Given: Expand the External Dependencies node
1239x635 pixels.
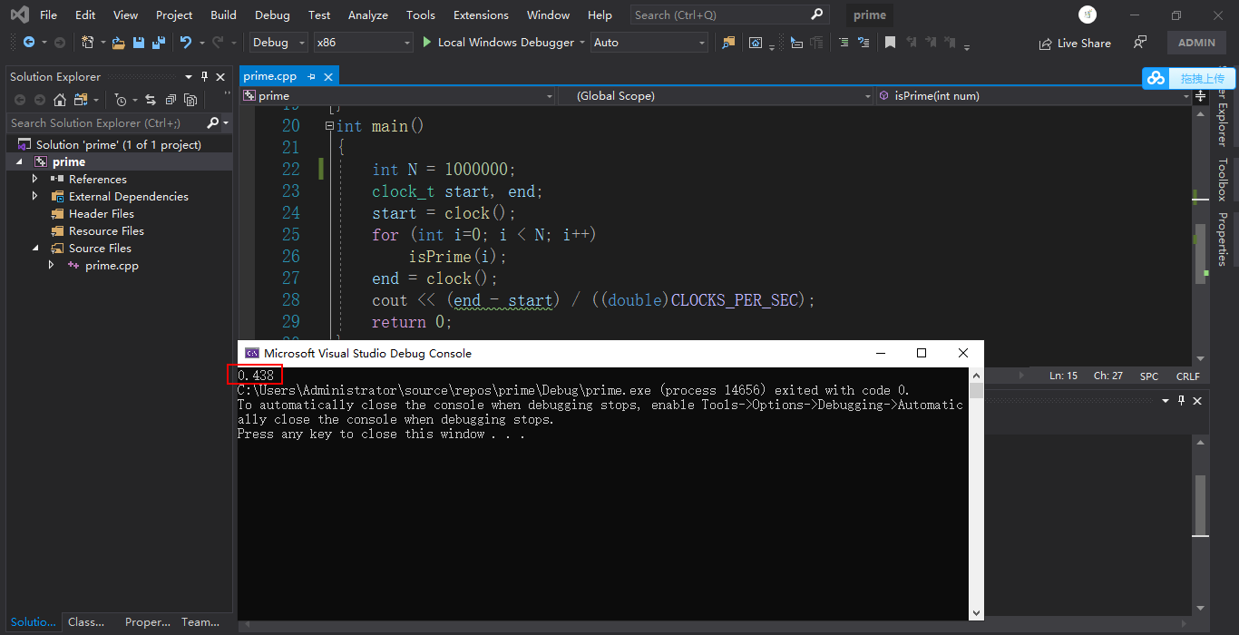Looking at the screenshot, I should tap(35, 196).
